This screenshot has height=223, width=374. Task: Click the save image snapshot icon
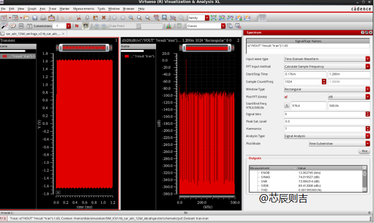point(51,18)
